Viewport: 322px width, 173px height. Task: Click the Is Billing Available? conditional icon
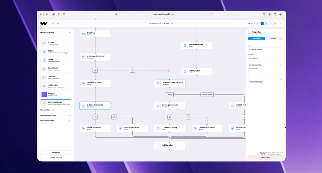click(158, 106)
